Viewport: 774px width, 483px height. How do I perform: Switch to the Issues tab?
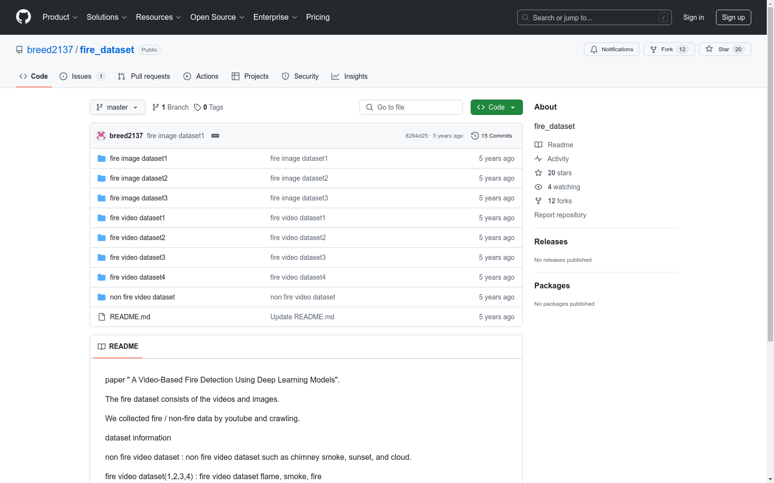(x=81, y=76)
